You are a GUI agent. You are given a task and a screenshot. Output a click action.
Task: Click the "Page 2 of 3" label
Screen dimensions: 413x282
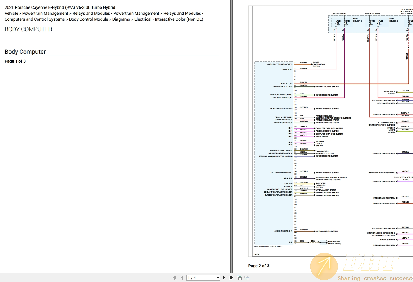coord(259,266)
